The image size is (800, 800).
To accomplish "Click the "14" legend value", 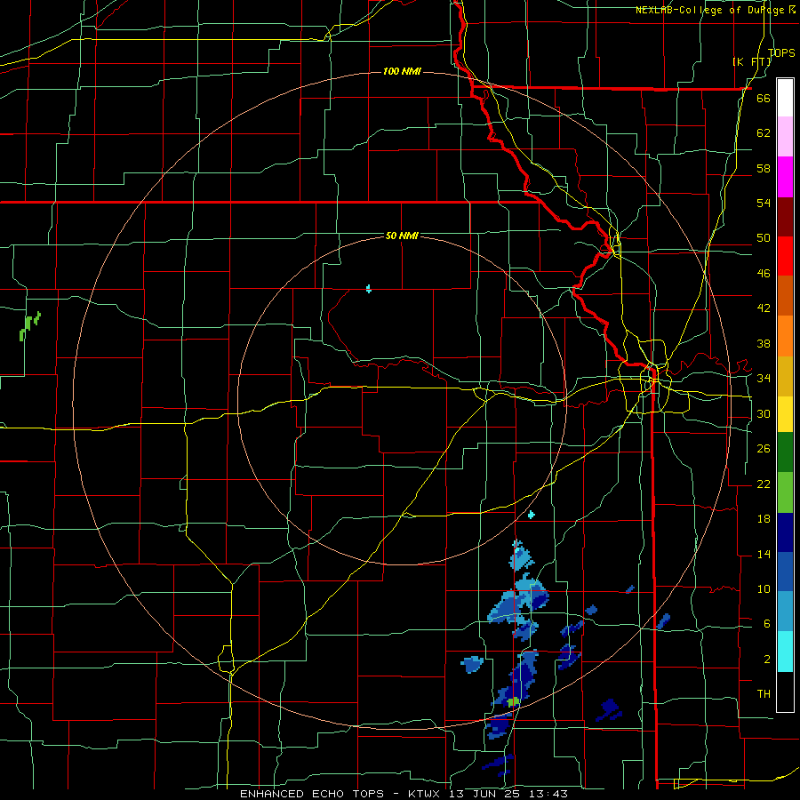I will pyautogui.click(x=764, y=554).
